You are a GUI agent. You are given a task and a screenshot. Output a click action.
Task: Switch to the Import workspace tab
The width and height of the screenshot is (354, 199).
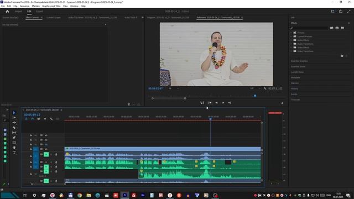[x=18, y=11]
